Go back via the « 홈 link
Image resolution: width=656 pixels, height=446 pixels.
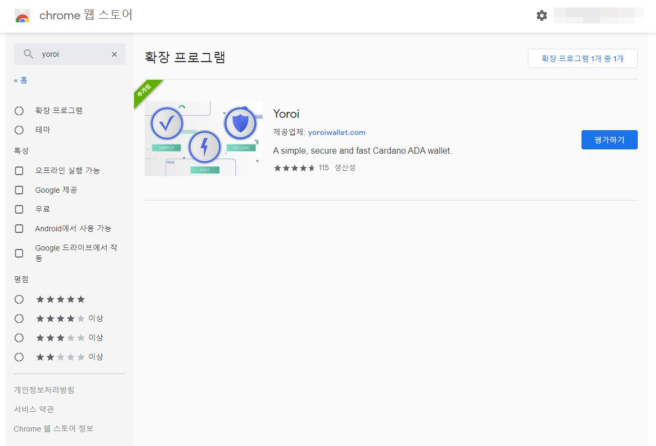point(20,80)
